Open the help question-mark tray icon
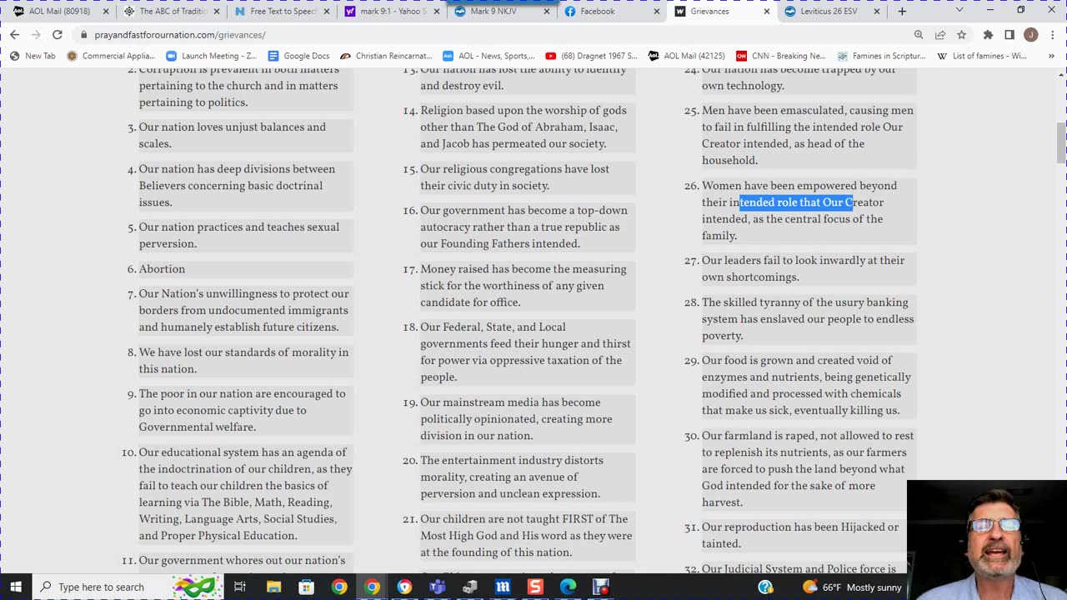 coord(766,587)
